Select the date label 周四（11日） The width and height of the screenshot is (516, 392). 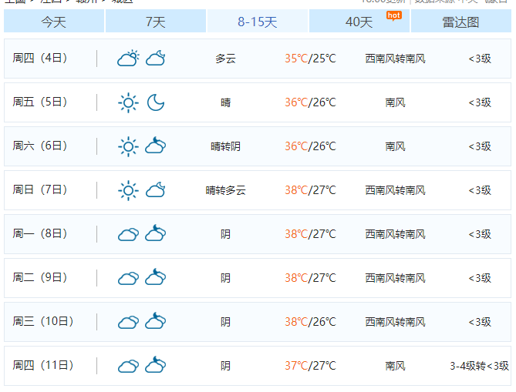pyautogui.click(x=43, y=365)
